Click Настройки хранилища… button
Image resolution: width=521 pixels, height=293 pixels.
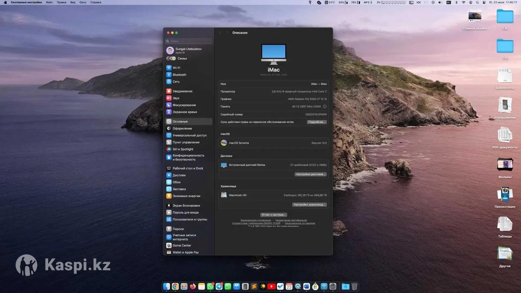(309, 204)
